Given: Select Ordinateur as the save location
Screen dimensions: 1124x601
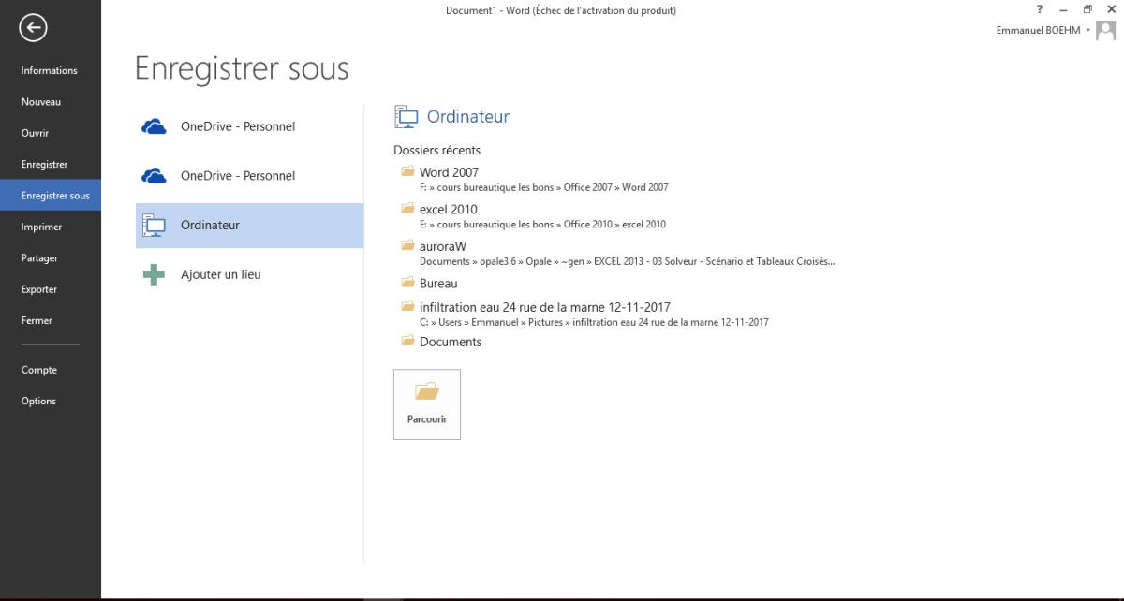Looking at the screenshot, I should 249,226.
